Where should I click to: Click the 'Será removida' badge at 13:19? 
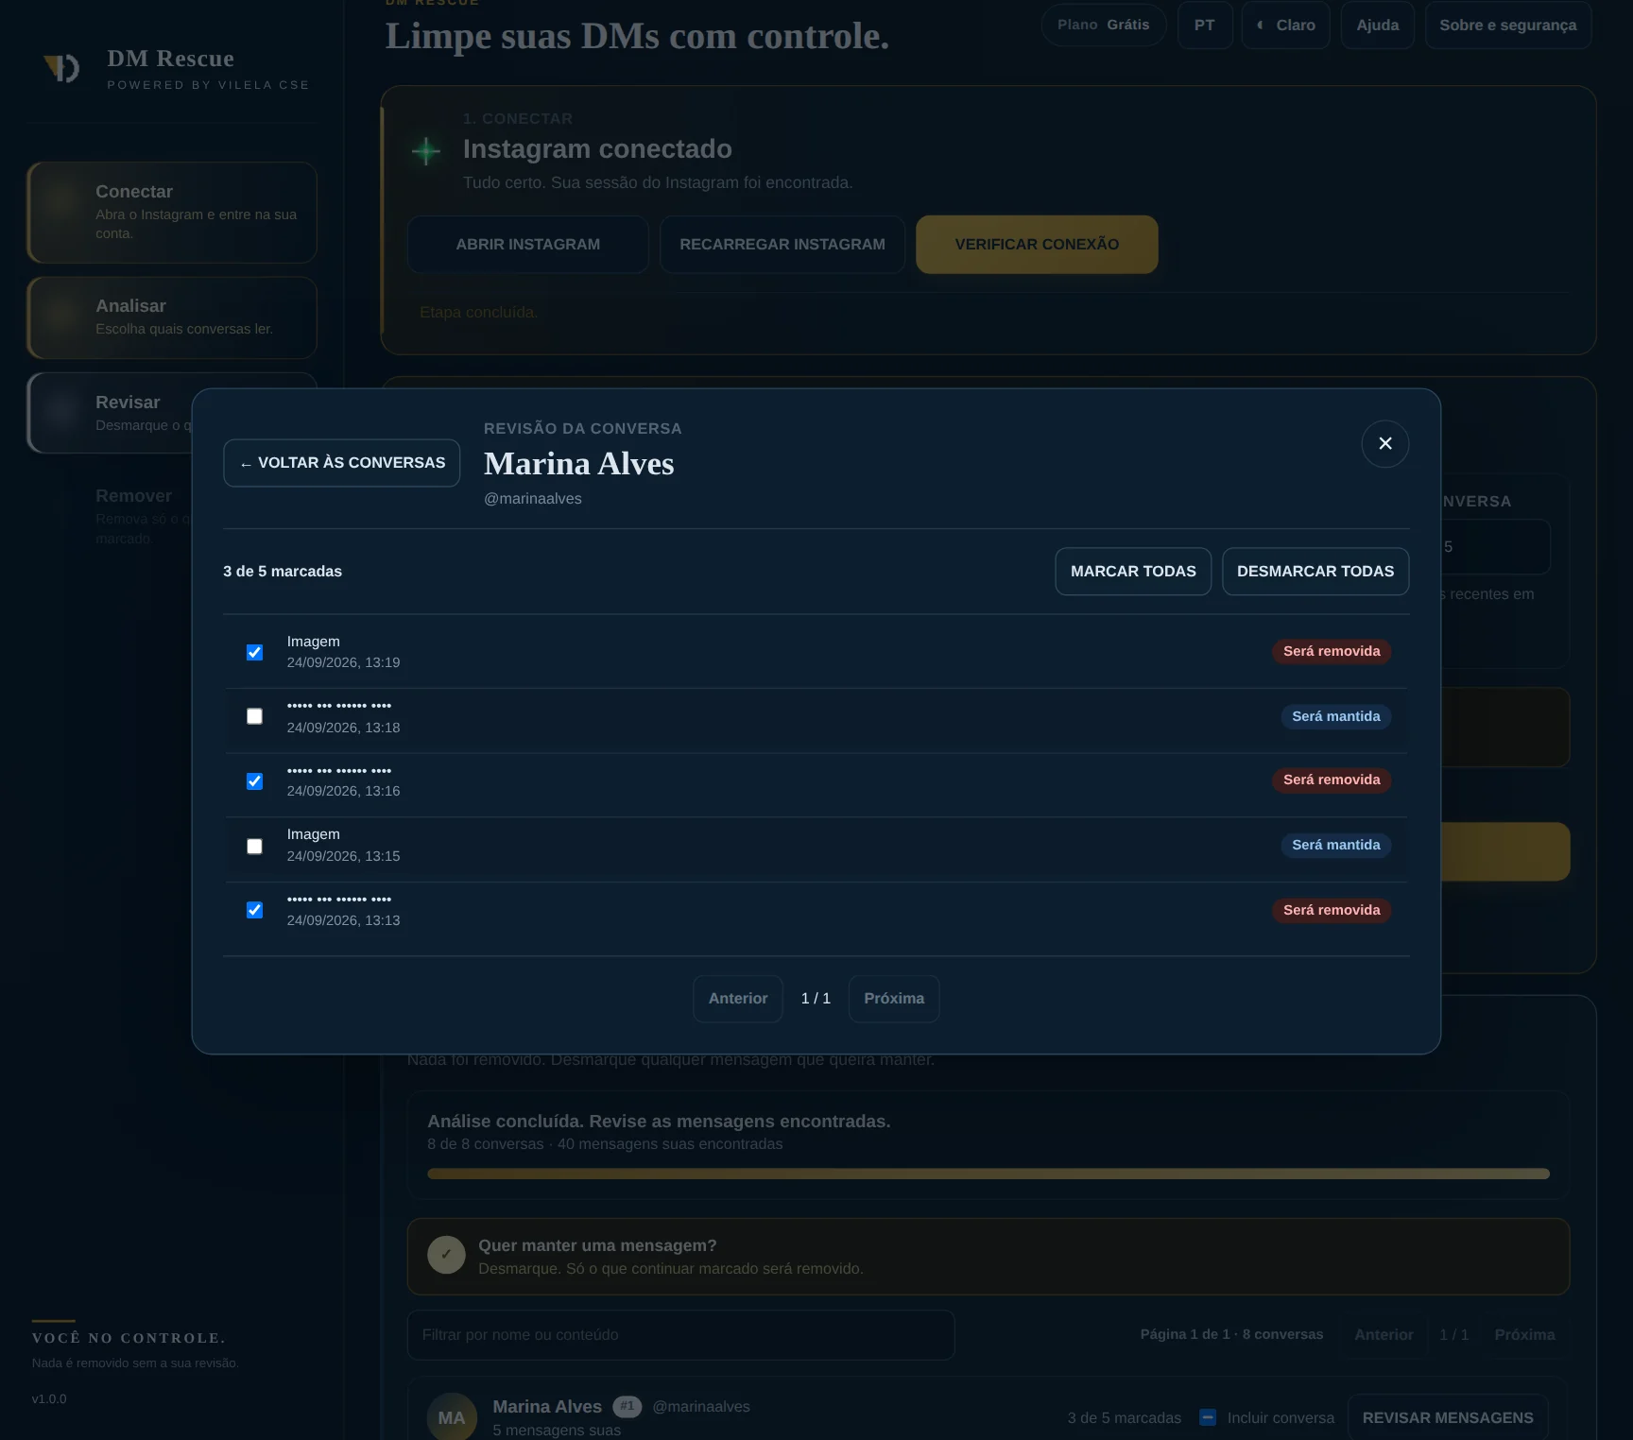pyautogui.click(x=1331, y=651)
